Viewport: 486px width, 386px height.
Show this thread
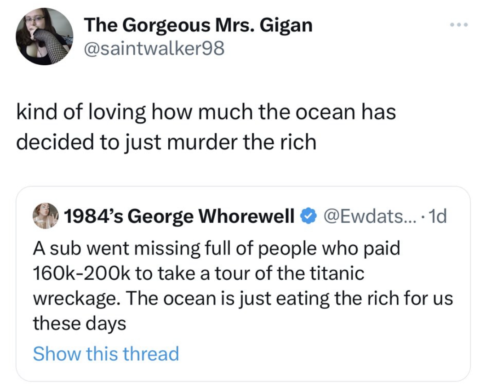coord(106,354)
